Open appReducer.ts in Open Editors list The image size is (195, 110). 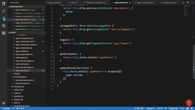[x=22, y=26]
